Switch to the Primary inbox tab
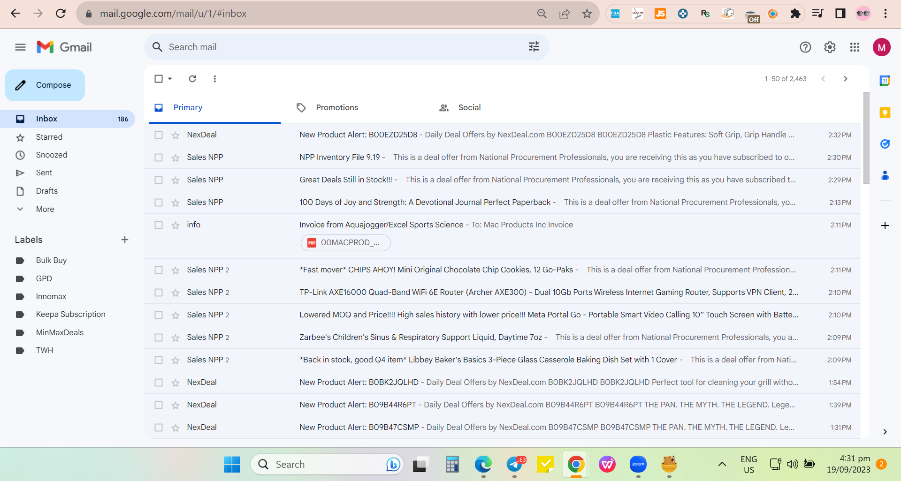This screenshot has height=481, width=901. tap(215, 108)
